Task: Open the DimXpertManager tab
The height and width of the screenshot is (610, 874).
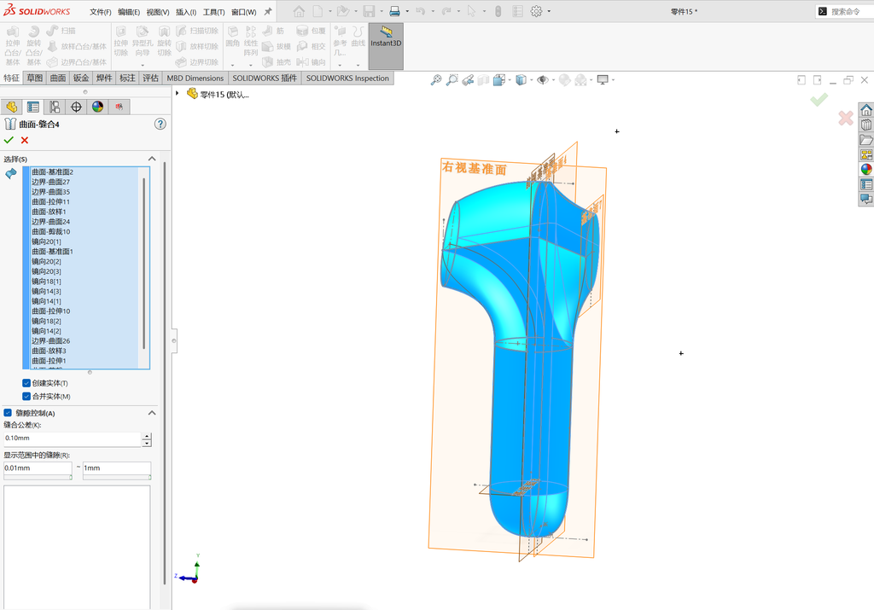Action: 76,107
